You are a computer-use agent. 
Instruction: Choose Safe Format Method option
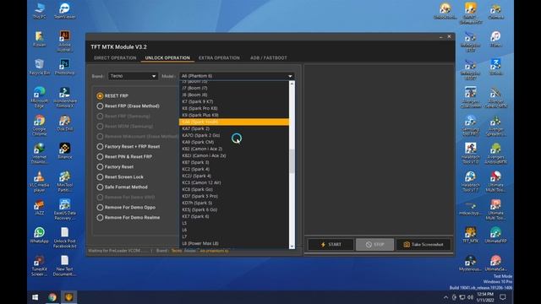click(x=122, y=187)
